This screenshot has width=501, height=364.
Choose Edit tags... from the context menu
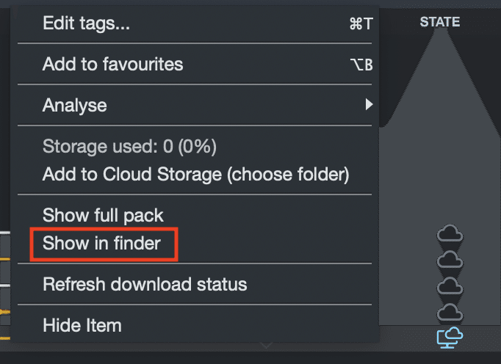click(86, 23)
